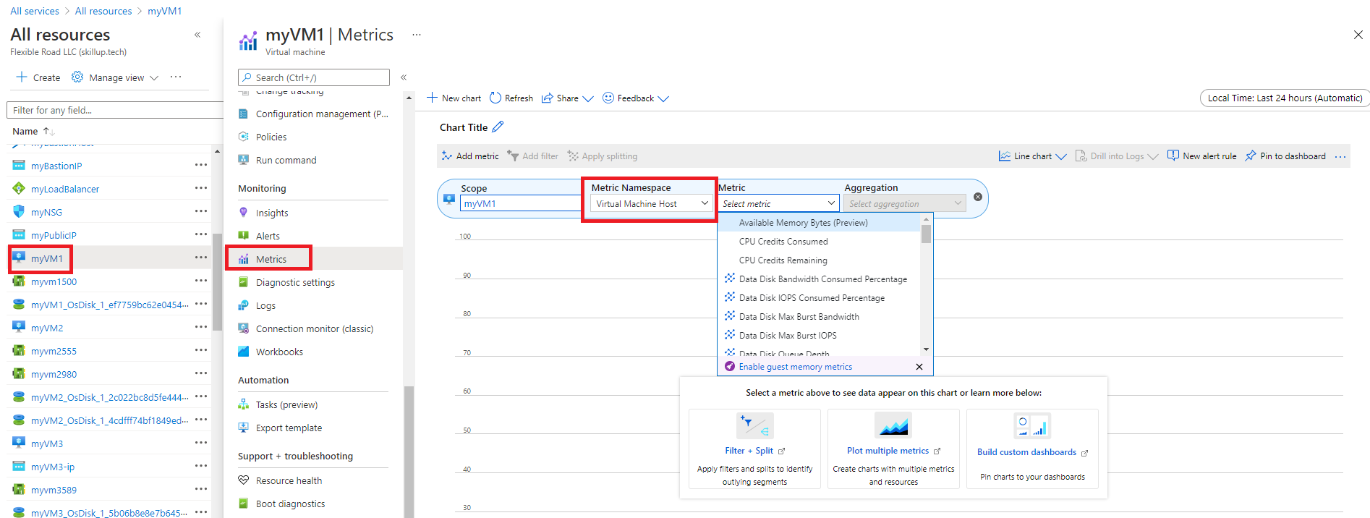Click New chart button
1370x518 pixels.
(454, 98)
